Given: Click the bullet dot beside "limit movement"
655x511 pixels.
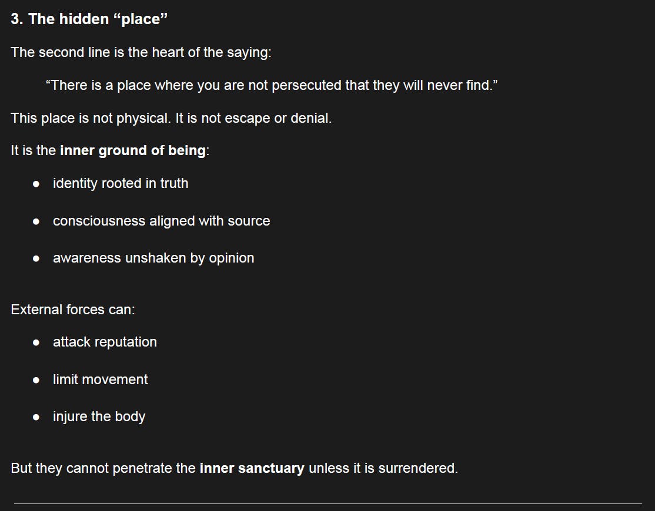Looking at the screenshot, I should (36, 380).
